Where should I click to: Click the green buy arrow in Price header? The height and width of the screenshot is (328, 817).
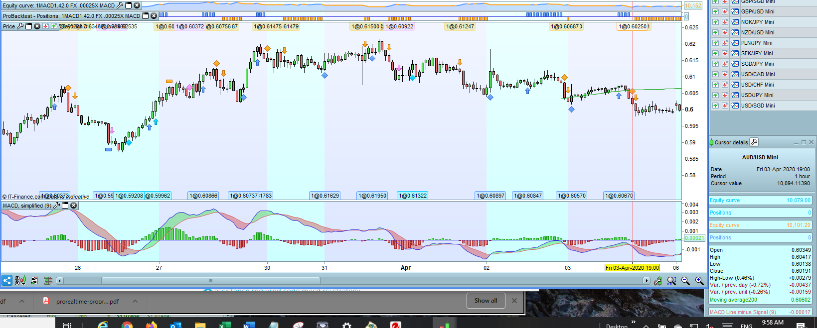click(x=54, y=26)
